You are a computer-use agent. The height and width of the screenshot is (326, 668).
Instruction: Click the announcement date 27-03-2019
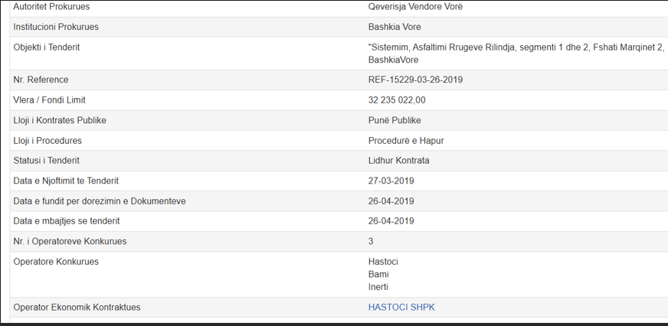(x=391, y=181)
